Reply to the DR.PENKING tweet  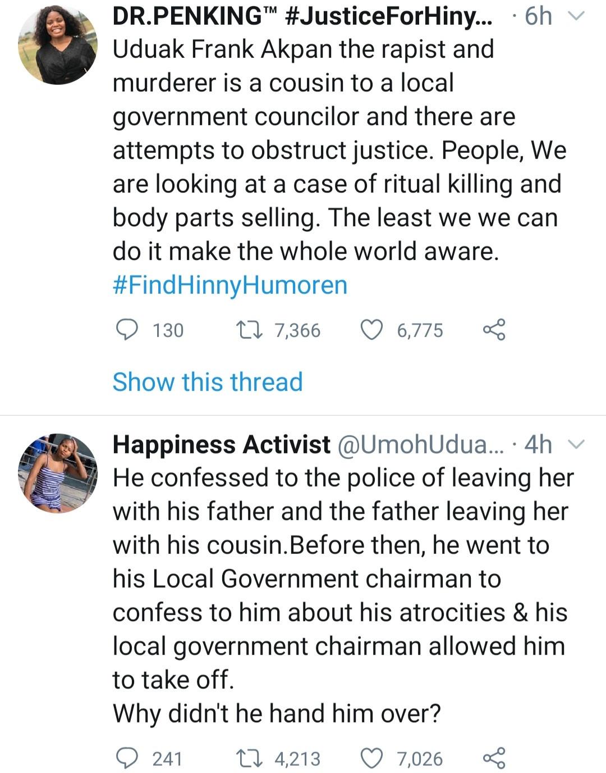tap(127, 330)
